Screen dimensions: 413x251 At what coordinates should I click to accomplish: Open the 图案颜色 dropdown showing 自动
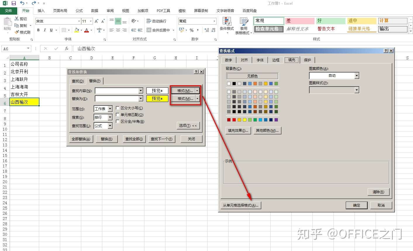357,76
